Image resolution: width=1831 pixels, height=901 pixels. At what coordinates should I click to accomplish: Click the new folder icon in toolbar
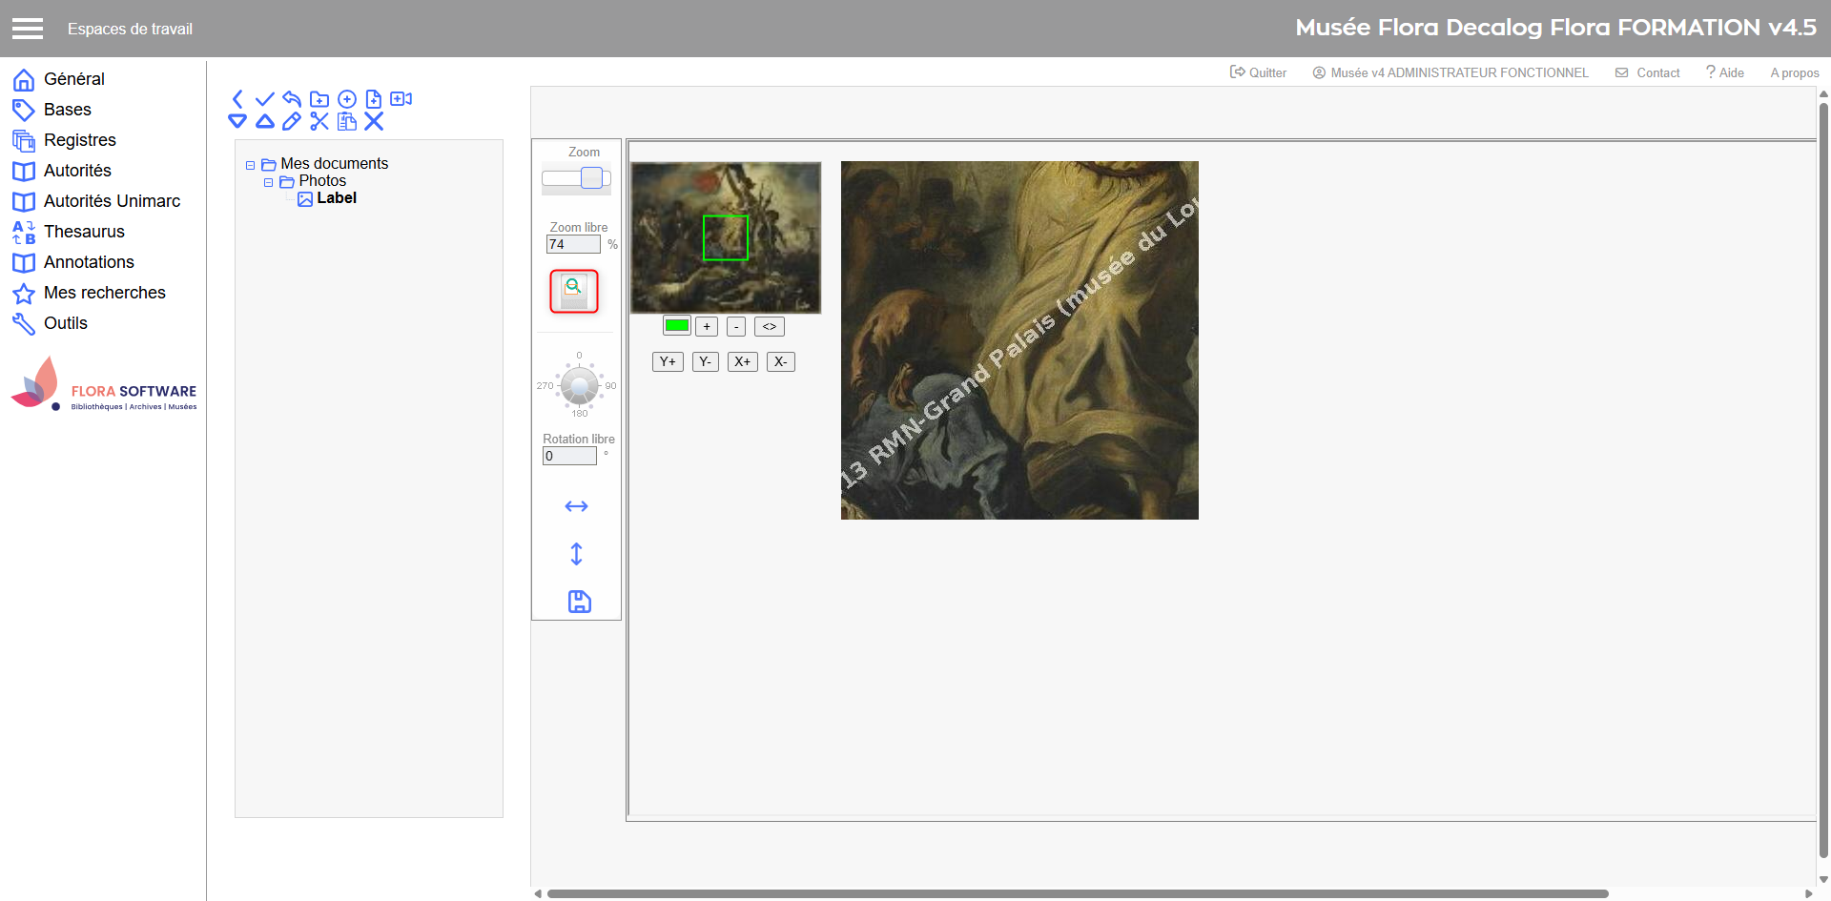pos(319,99)
